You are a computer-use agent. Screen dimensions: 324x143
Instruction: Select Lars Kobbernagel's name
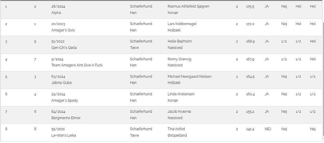coord(182,24)
